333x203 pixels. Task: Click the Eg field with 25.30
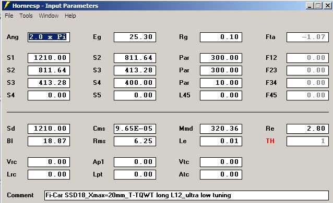tap(135, 37)
